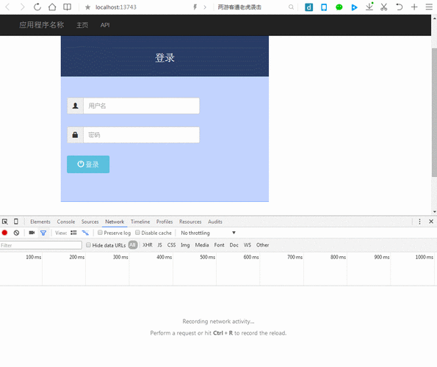Select the inspect element picker icon
This screenshot has width=437, height=367.
(4, 222)
